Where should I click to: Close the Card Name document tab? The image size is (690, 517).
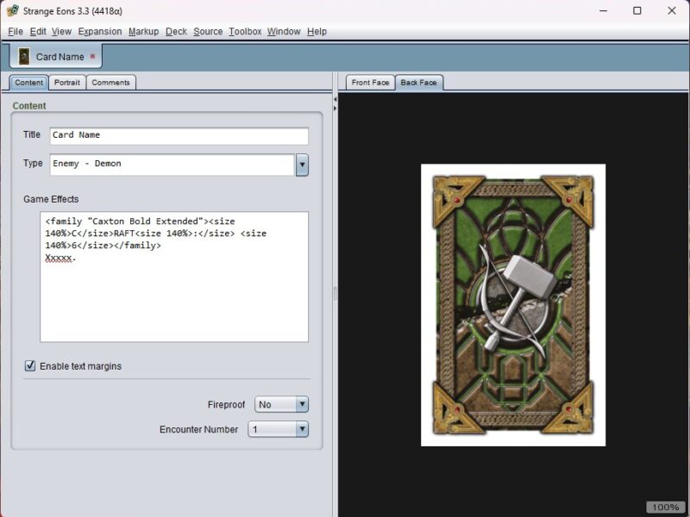pyautogui.click(x=93, y=57)
